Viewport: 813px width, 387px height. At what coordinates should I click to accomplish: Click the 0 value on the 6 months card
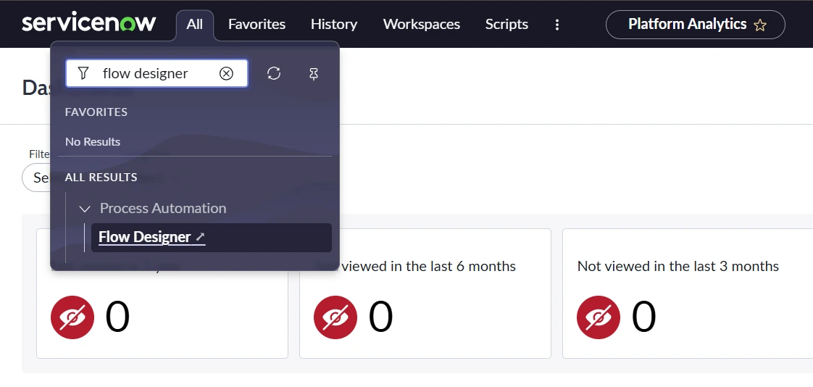pyautogui.click(x=380, y=317)
